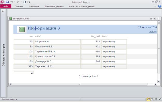Switch to Report View status bar icon
This screenshot has height=102, width=162.
[149, 99]
